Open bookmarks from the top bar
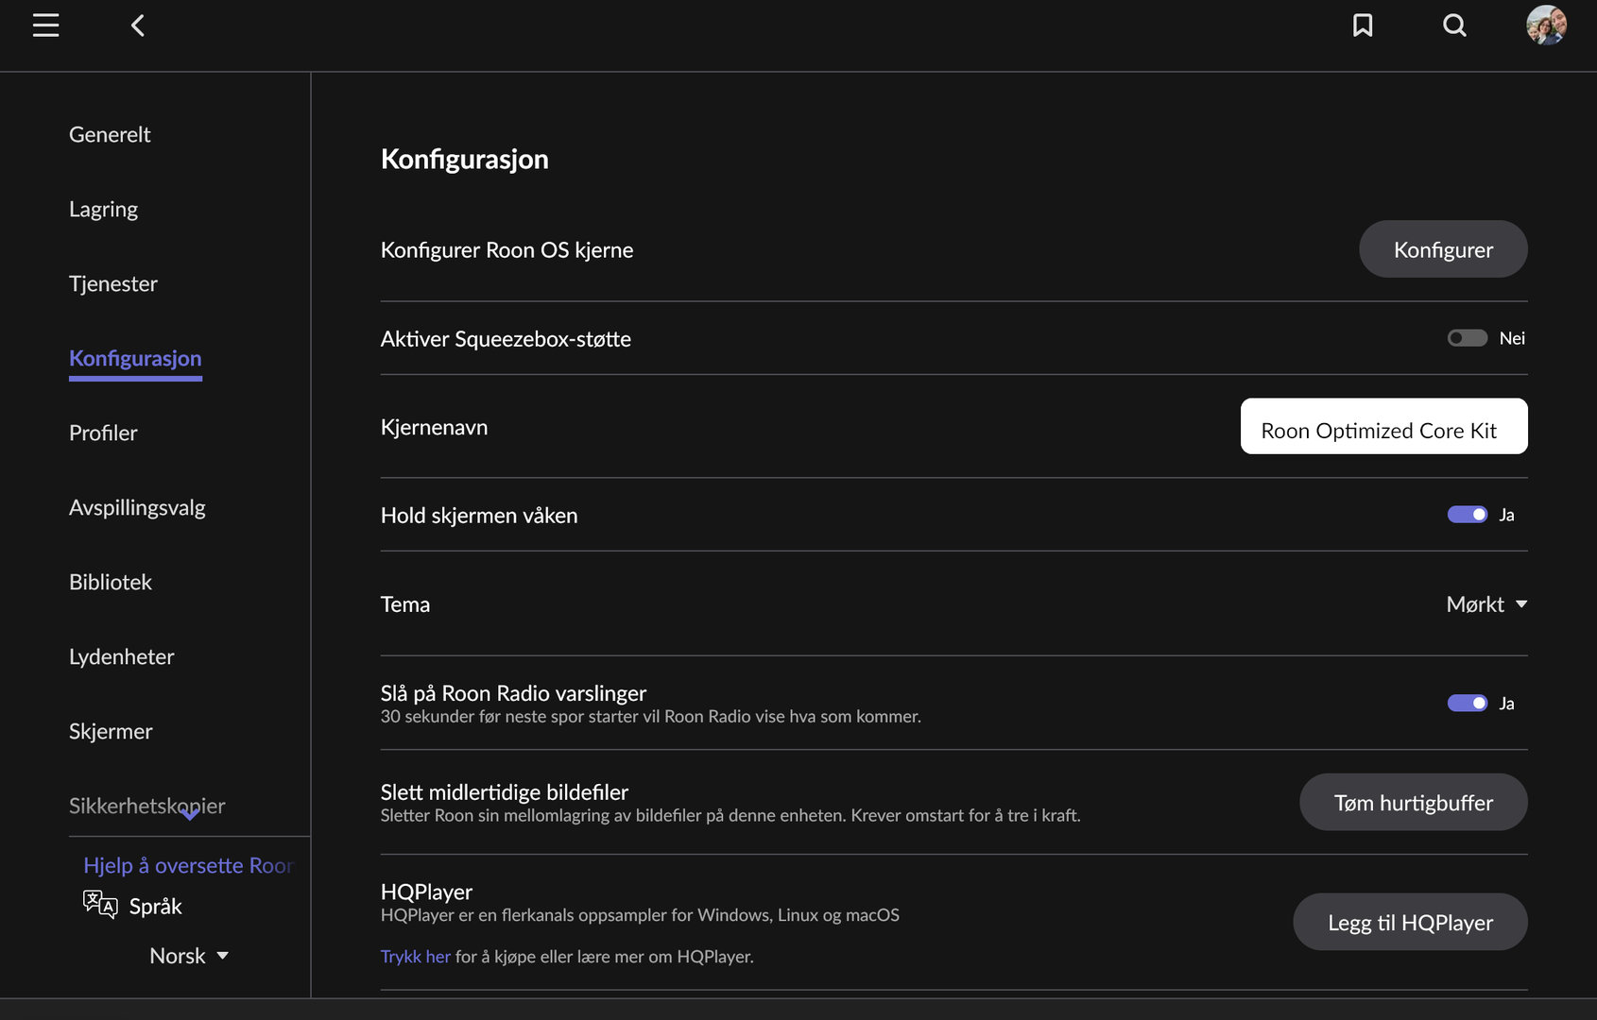This screenshot has height=1020, width=1597. [x=1362, y=25]
